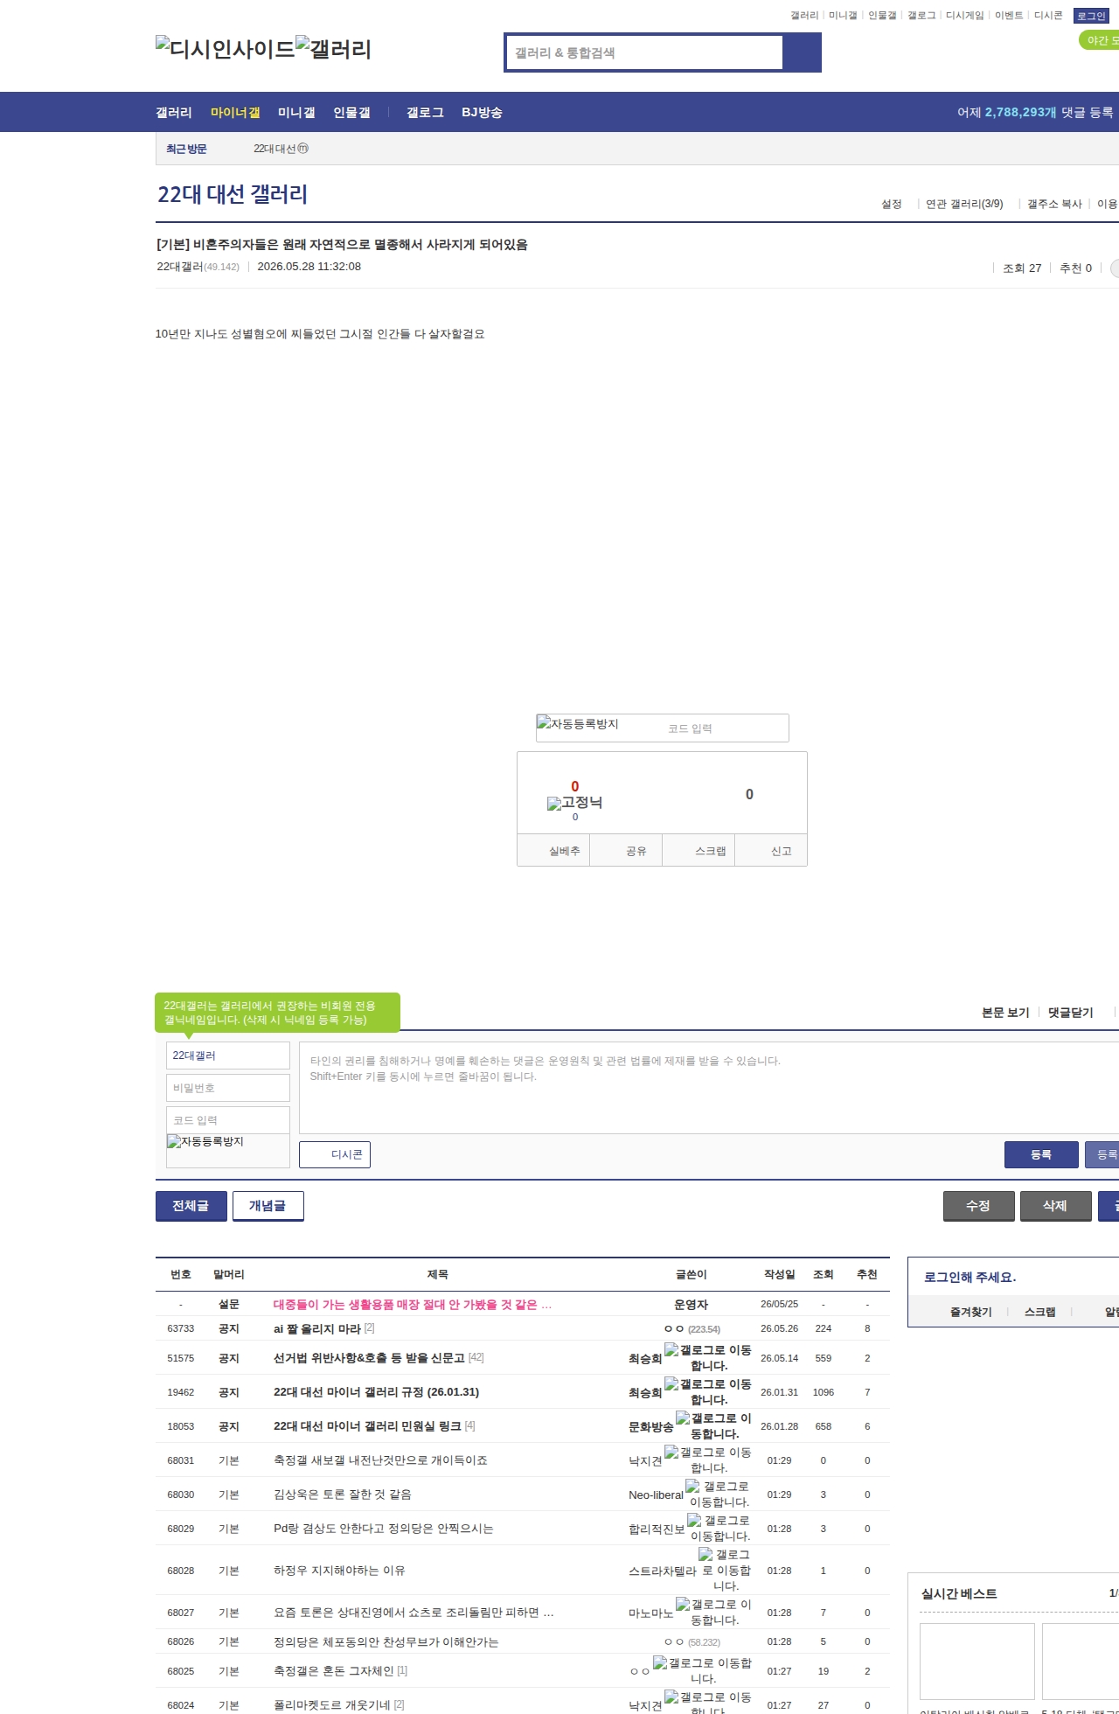Open post 김상욱은 토론 잘한 것 같음
This screenshot has height=1714, width=1119.
point(343,1495)
